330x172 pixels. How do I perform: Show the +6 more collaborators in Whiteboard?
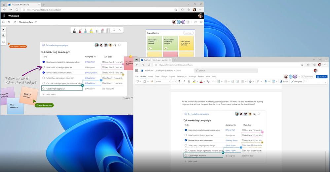tap(188, 22)
